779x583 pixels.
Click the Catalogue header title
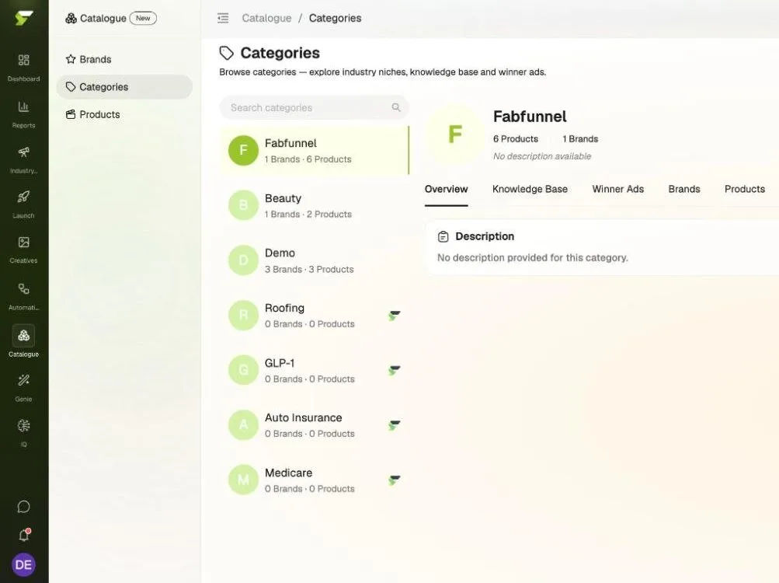(103, 19)
